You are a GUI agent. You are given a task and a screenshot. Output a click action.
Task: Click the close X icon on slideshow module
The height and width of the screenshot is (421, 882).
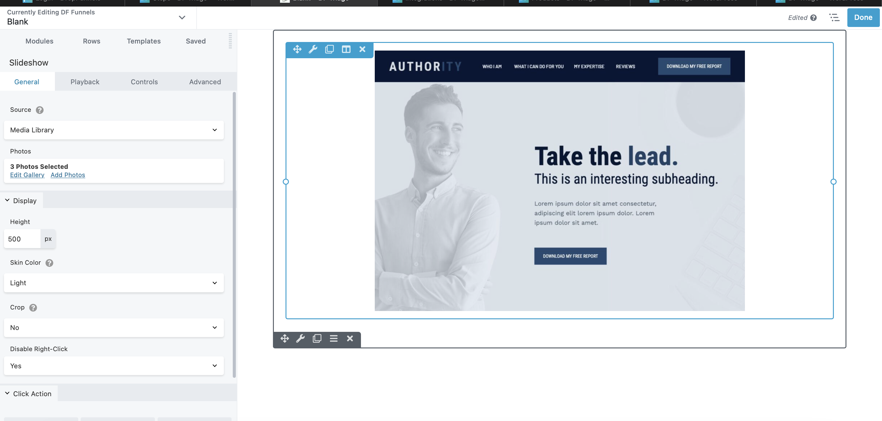click(362, 49)
